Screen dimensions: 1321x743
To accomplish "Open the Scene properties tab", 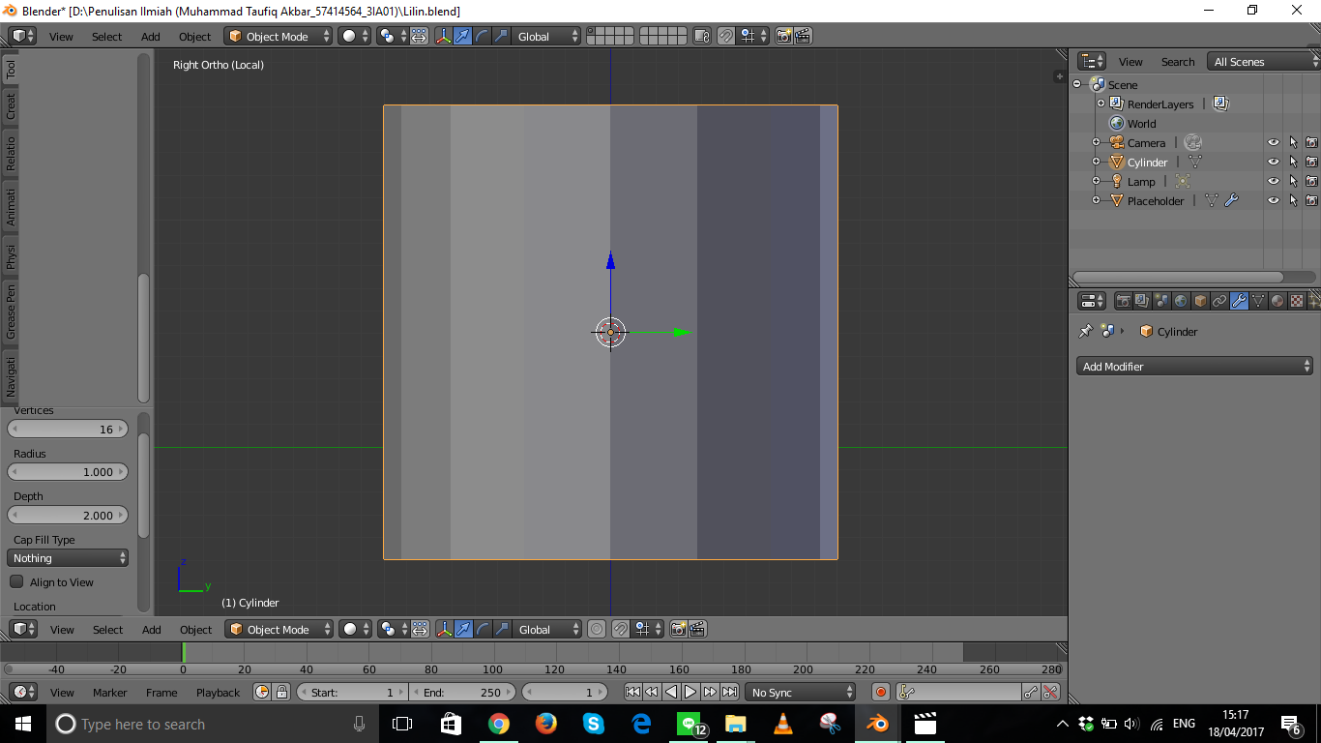I will click(1161, 301).
